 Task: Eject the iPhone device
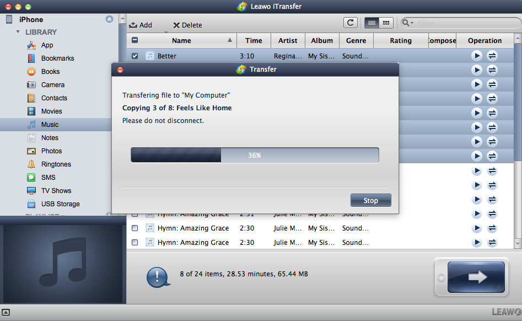pyautogui.click(x=109, y=19)
